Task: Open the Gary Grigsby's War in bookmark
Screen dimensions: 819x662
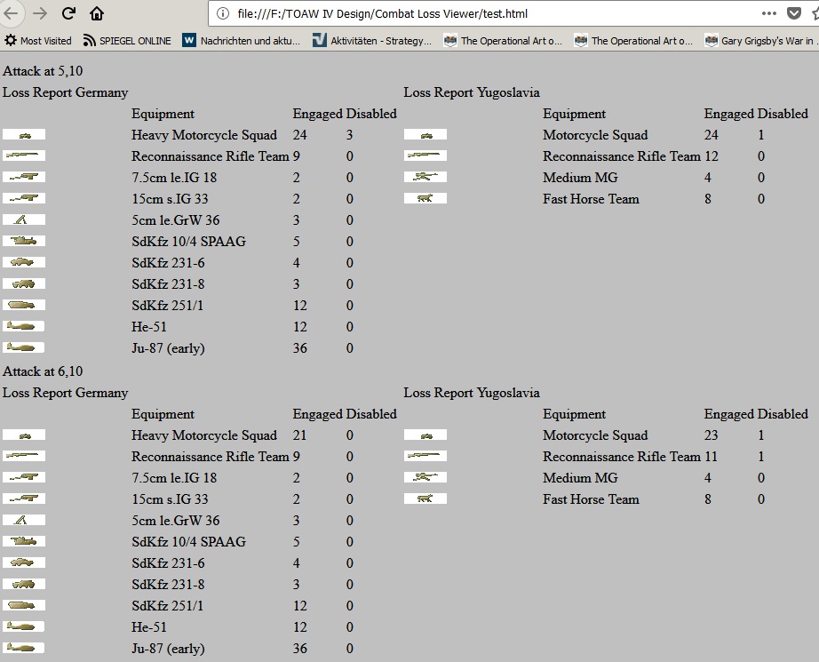Action: click(760, 41)
